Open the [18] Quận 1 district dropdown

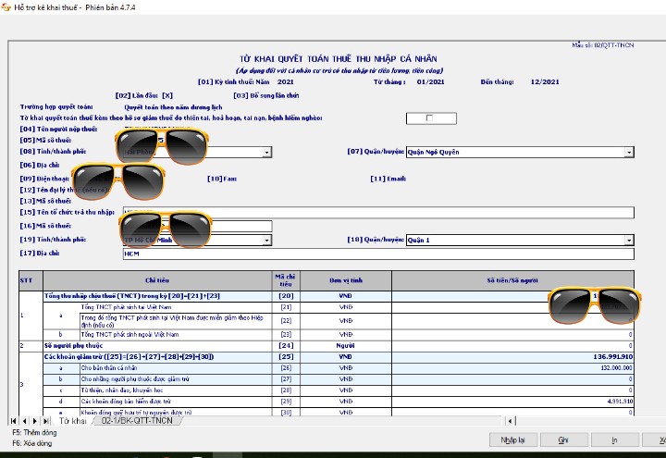(x=629, y=240)
